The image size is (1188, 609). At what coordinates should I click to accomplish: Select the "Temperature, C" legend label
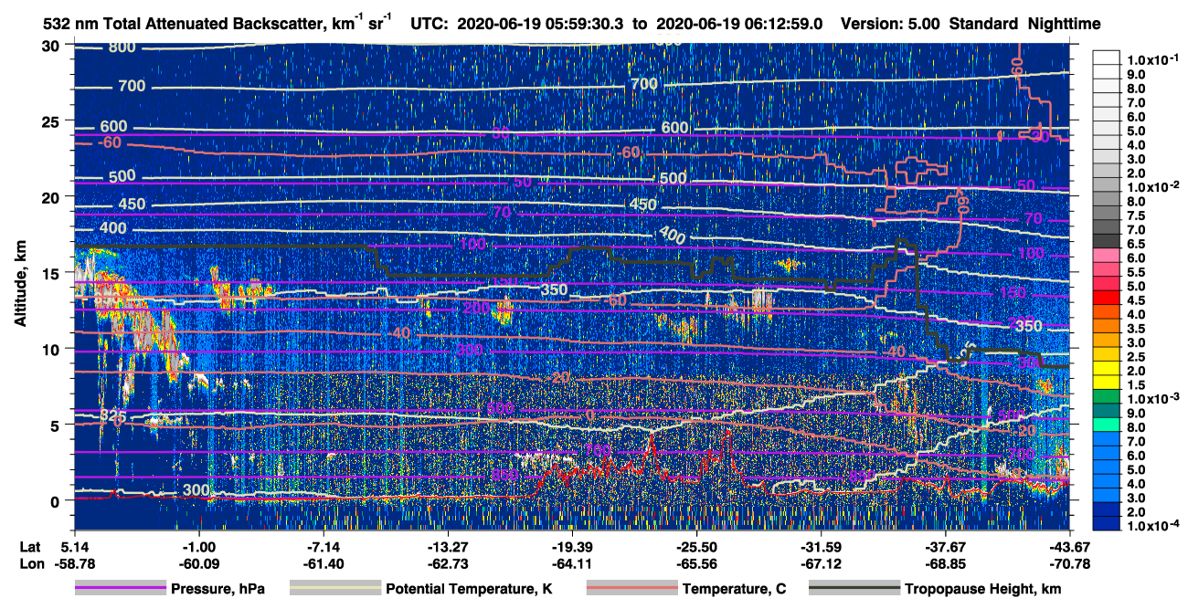(x=734, y=589)
